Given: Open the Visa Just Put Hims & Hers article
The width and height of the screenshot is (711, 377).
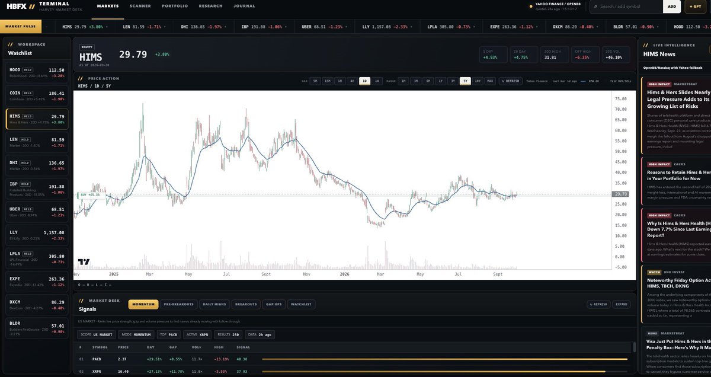Looking at the screenshot, I should pyautogui.click(x=679, y=344).
